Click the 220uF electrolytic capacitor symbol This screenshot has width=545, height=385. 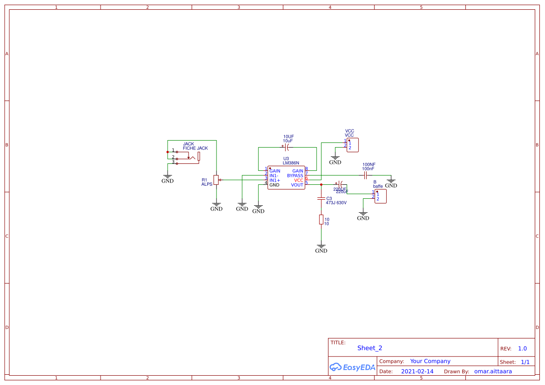point(340,183)
